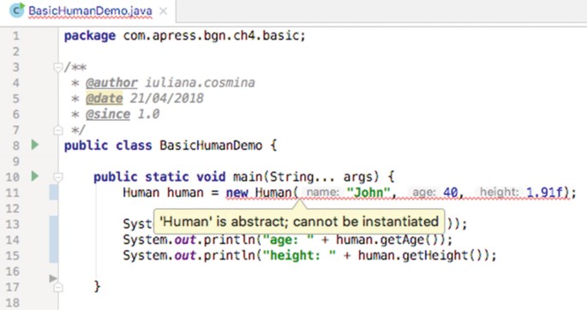Click the "height: " string on line 15
Screen dimensions: 587x310
point(299,255)
